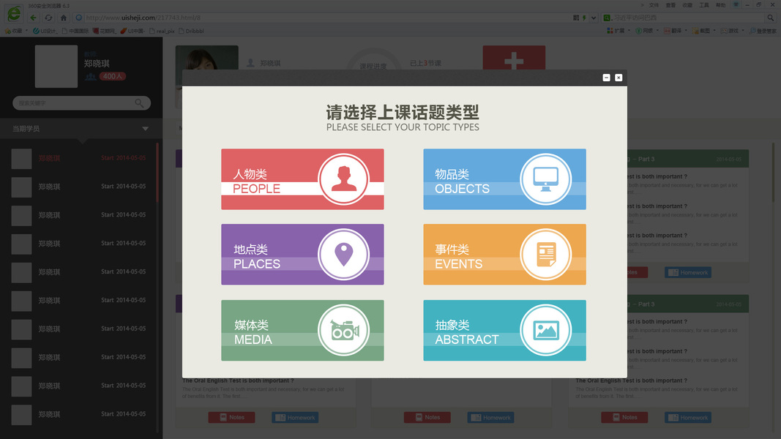Viewport: 781px width, 439px height.
Task: Click teacher avatar in sidebar header
Action: pyautogui.click(x=56, y=66)
